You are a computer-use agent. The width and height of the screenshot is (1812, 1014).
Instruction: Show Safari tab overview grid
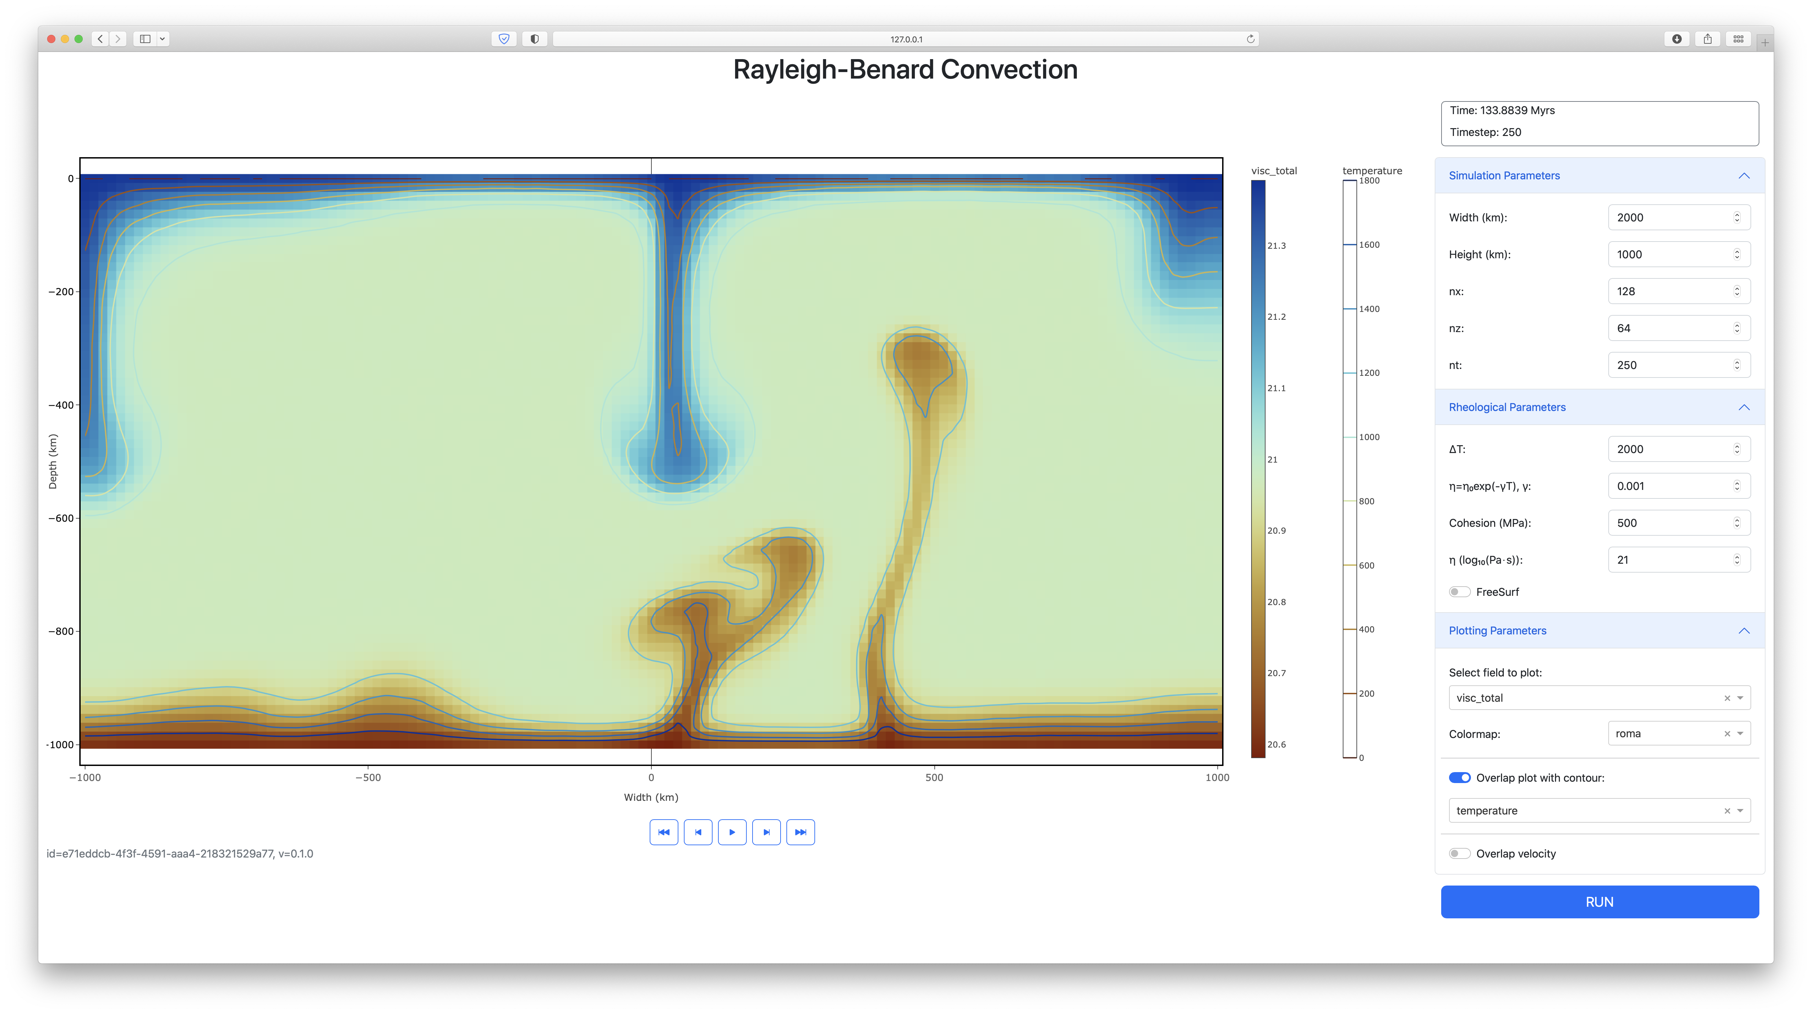pyautogui.click(x=1738, y=39)
